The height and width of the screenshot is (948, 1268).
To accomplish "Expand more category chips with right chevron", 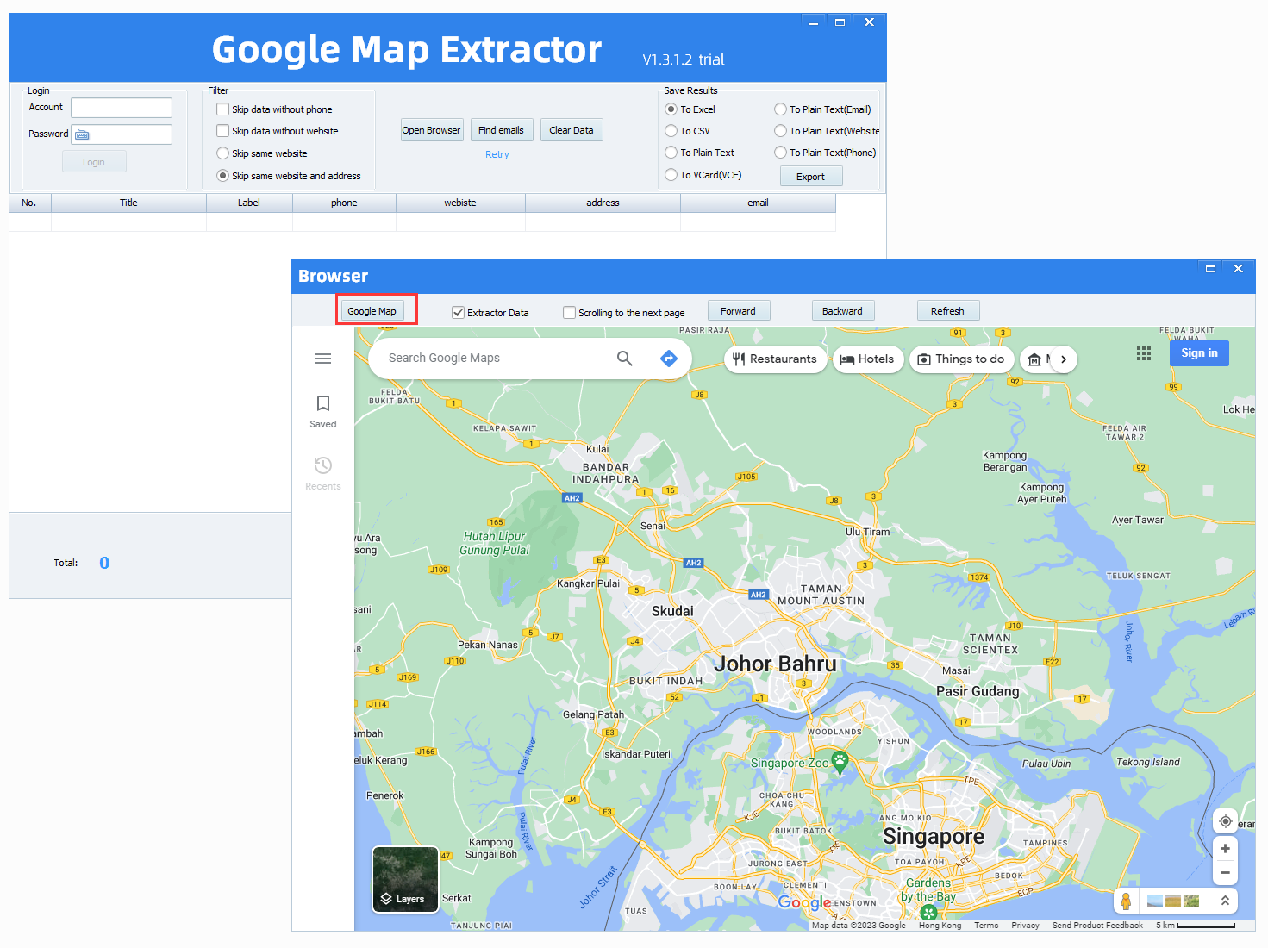I will (1064, 359).
